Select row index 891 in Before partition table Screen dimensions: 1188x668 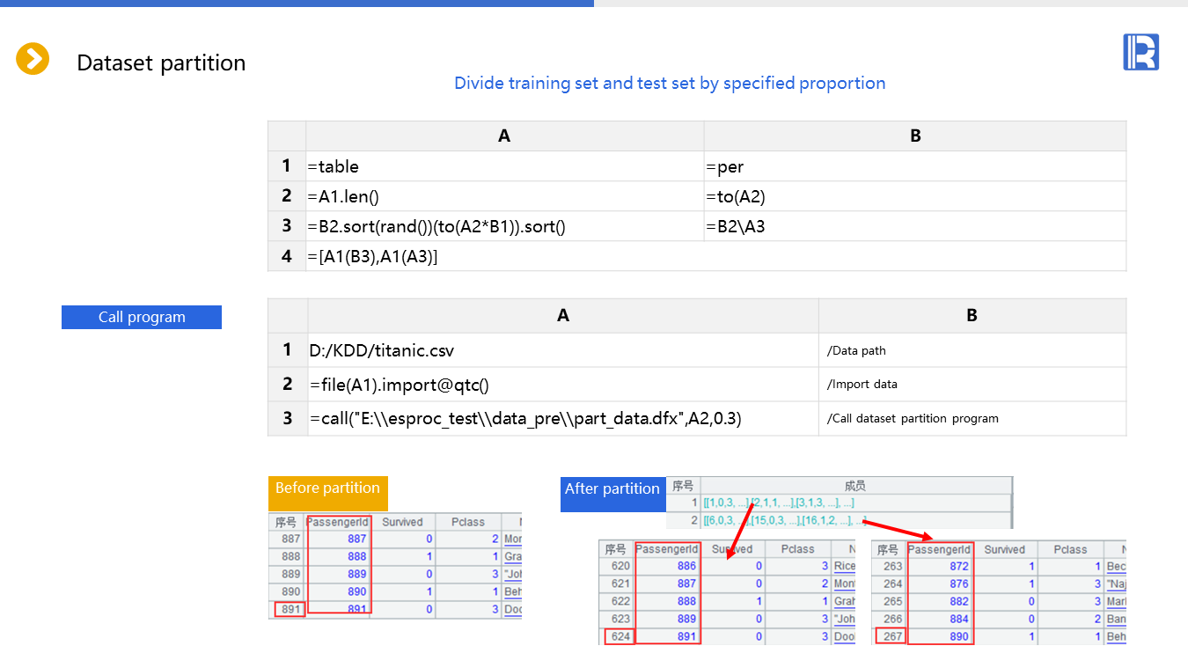pyautogui.click(x=290, y=609)
